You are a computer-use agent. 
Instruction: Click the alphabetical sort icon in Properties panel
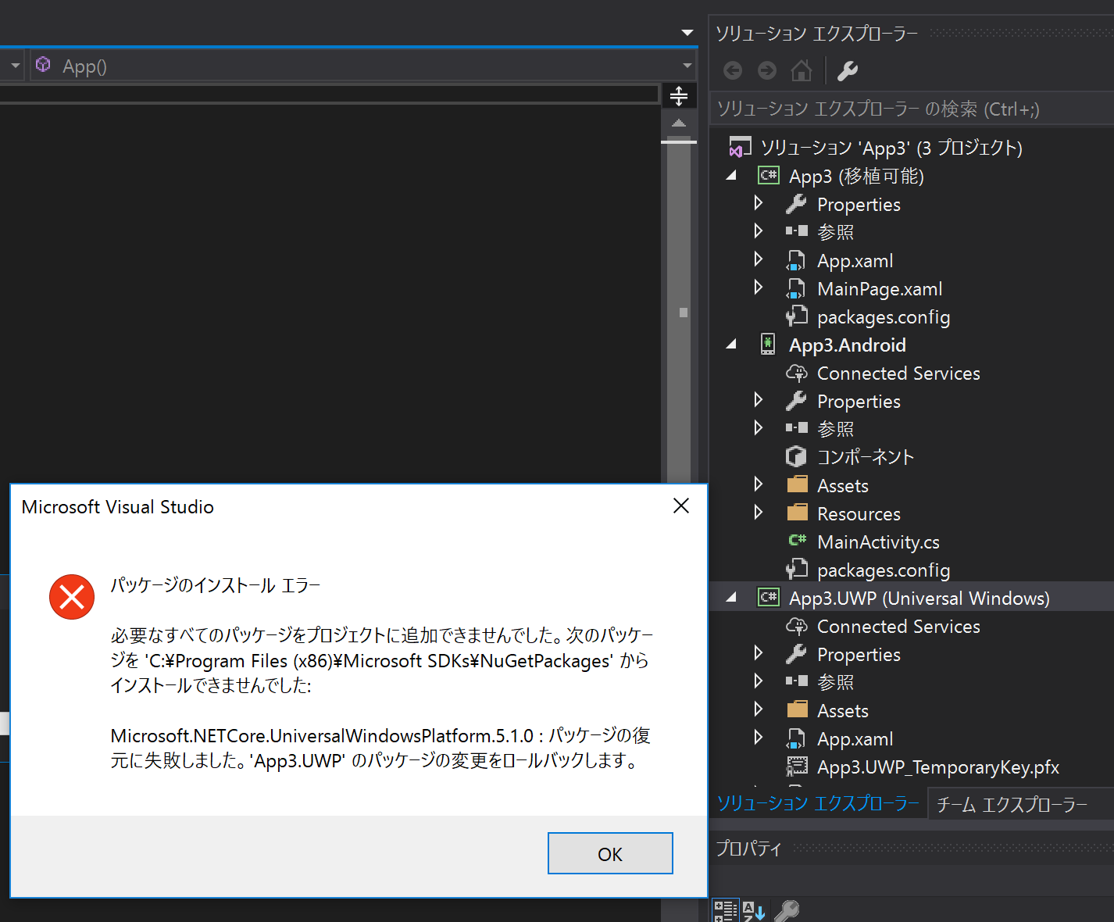(x=754, y=910)
